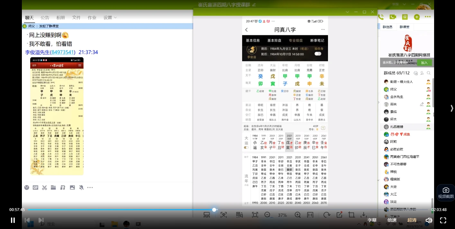
Task: Select the GIF icon in message toolbar
Action: click(x=35, y=187)
